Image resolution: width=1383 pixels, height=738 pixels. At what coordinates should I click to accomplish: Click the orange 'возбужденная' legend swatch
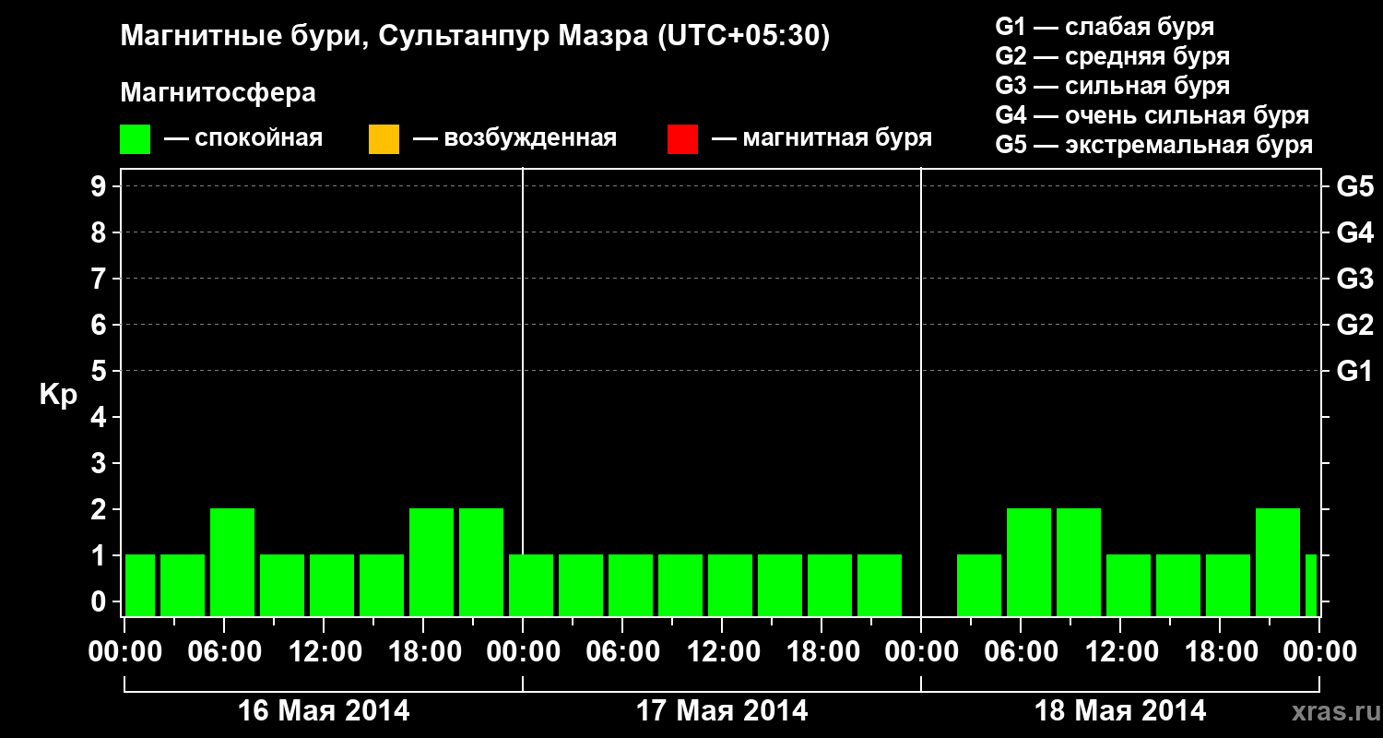384,139
